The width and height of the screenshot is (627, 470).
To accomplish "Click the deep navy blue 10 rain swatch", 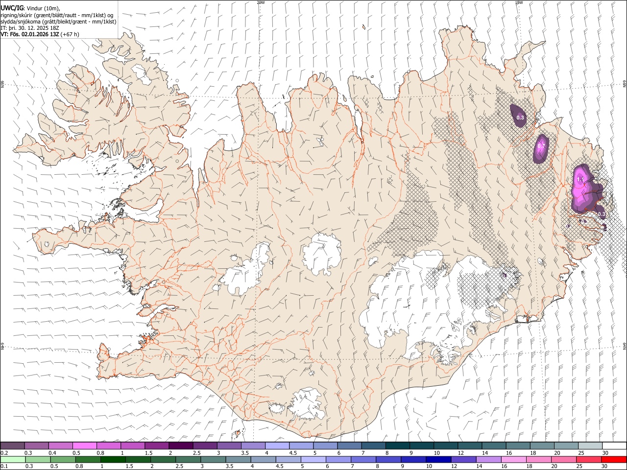I will coord(438,459).
